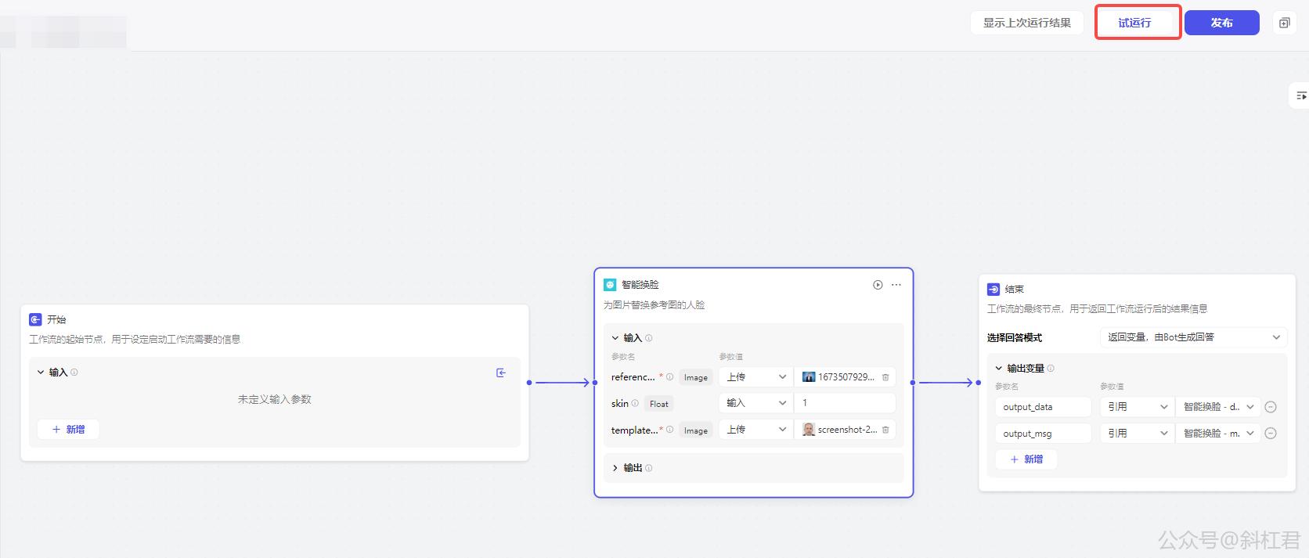Click the info icon next to template parameter

[669, 430]
